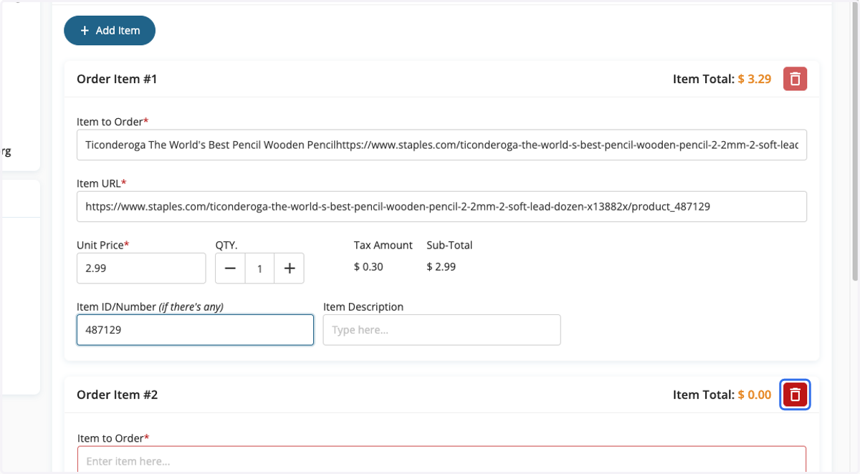Focus the Item ID/Number field with 487129
860x474 pixels.
pos(195,330)
